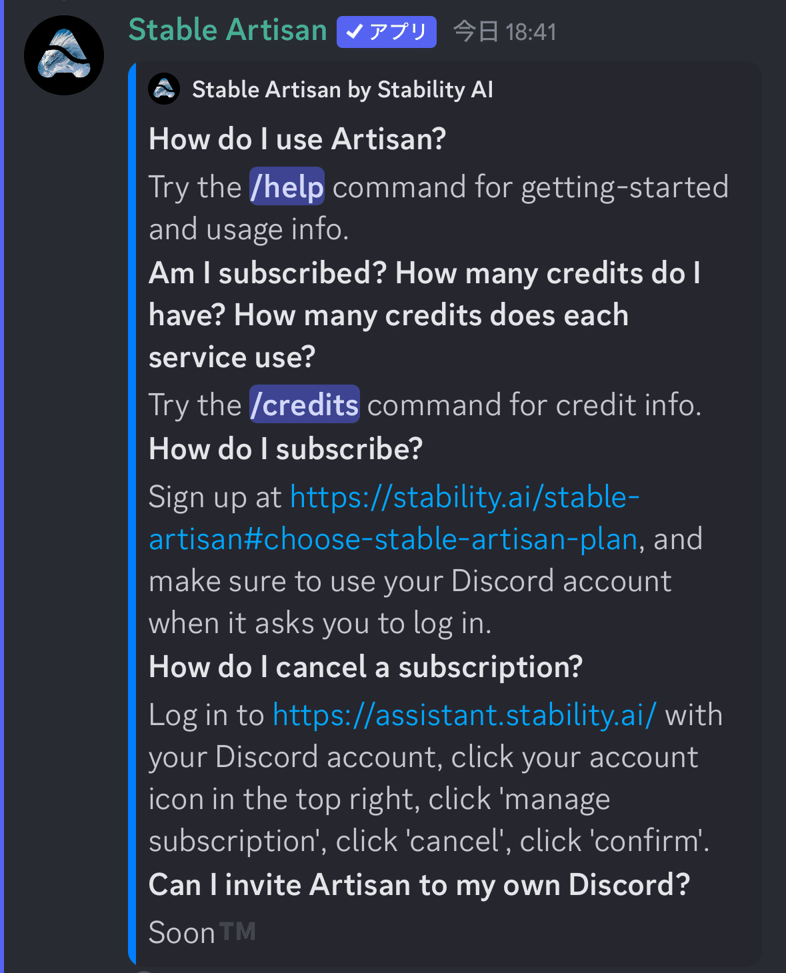Open the 'artisan#choose-stable-artisan-plan' link portion

tap(393, 539)
